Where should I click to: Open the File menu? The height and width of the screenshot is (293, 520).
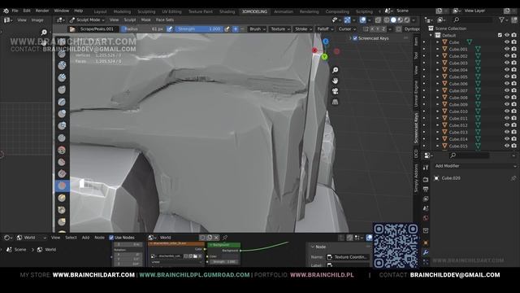pos(15,11)
